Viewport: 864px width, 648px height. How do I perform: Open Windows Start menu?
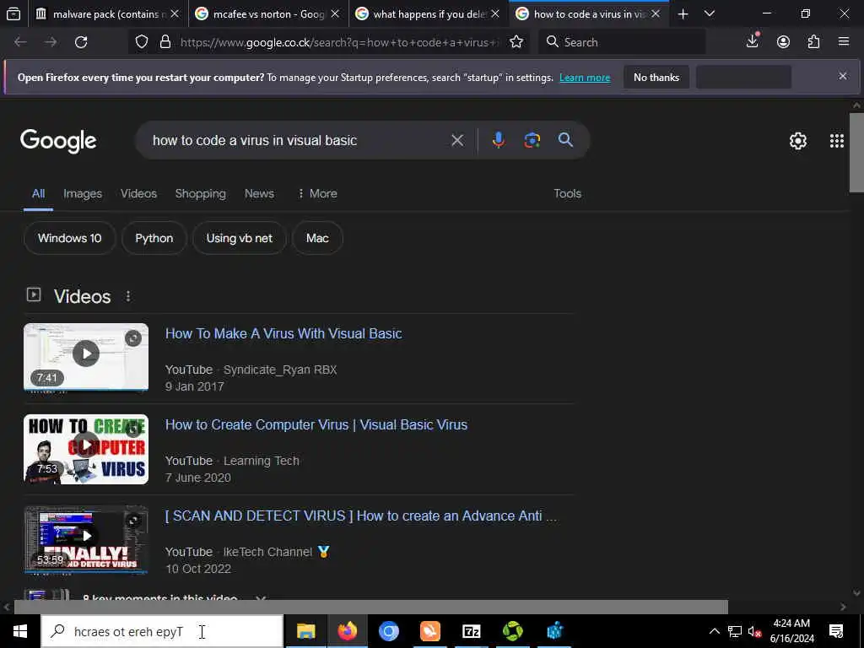pyautogui.click(x=20, y=631)
